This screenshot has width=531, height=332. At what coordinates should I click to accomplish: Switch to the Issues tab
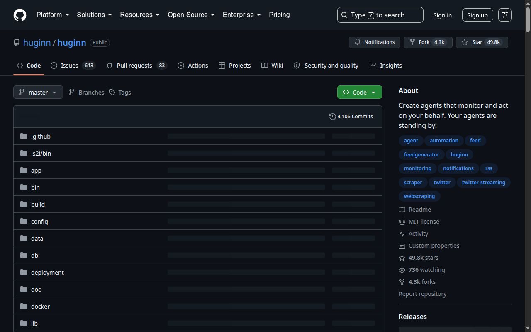coord(73,66)
